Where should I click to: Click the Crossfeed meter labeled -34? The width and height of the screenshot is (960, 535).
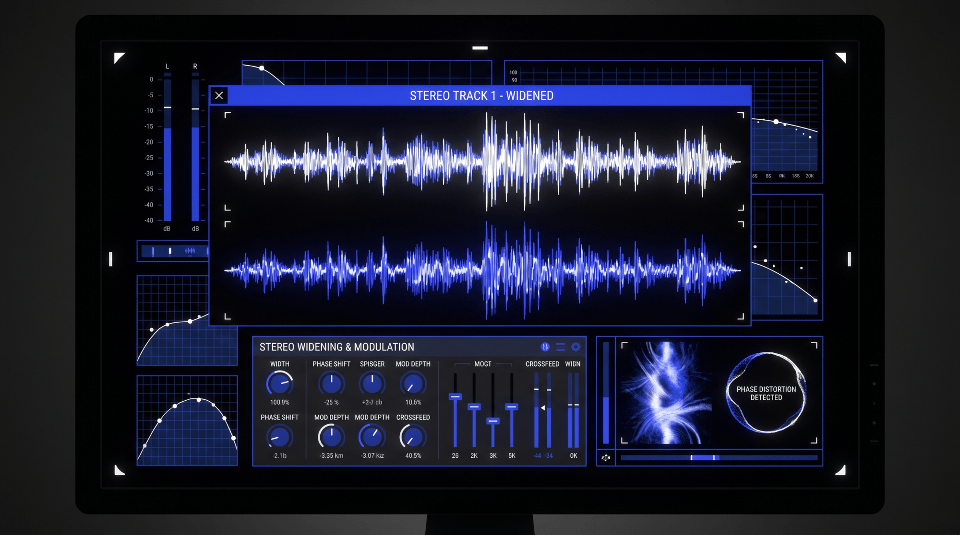coord(549,410)
